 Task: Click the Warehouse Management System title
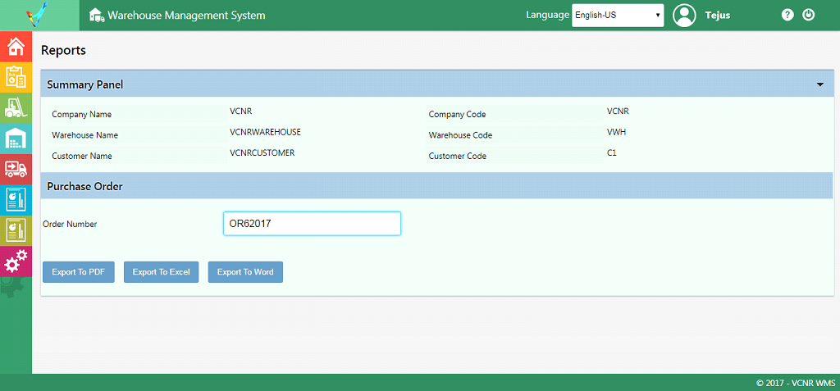click(186, 15)
